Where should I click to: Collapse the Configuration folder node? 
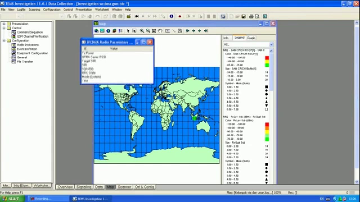pyautogui.click(x=4, y=41)
